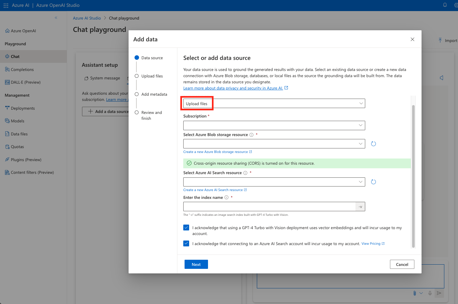Click Add a data source button
Screen dimensions: 458x304
[105, 111]
